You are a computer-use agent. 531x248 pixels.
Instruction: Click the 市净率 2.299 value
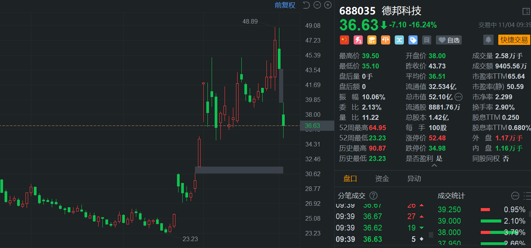point(504,97)
